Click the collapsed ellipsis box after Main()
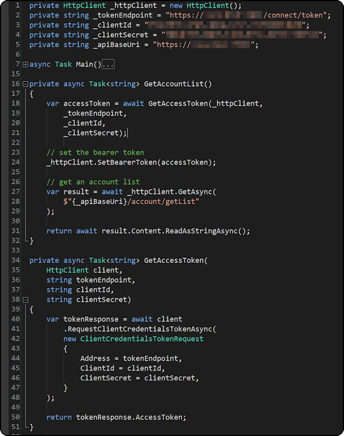This screenshot has width=344, height=436. point(108,64)
